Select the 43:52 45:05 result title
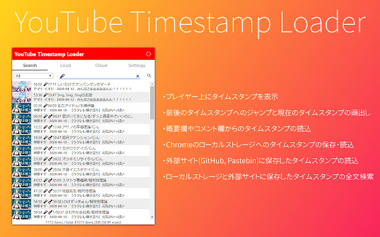380x237 pixels. (x=70, y=180)
